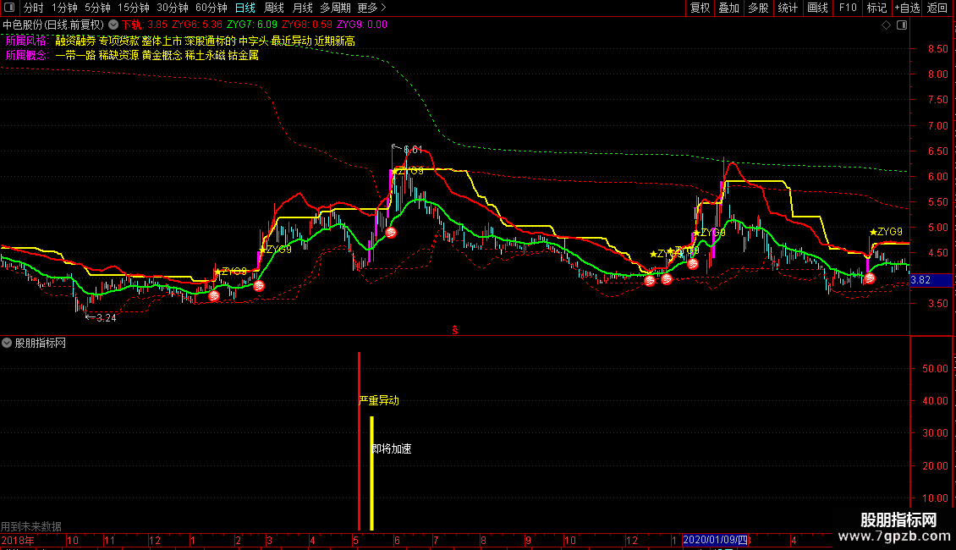This screenshot has width=956, height=550.
Task: Click the 所属风格 label
Action: [x=26, y=41]
